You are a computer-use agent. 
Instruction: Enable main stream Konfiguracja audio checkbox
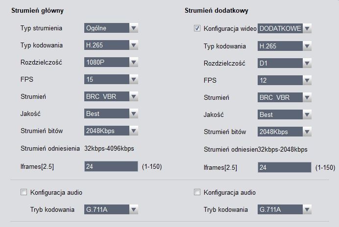pyautogui.click(x=24, y=192)
